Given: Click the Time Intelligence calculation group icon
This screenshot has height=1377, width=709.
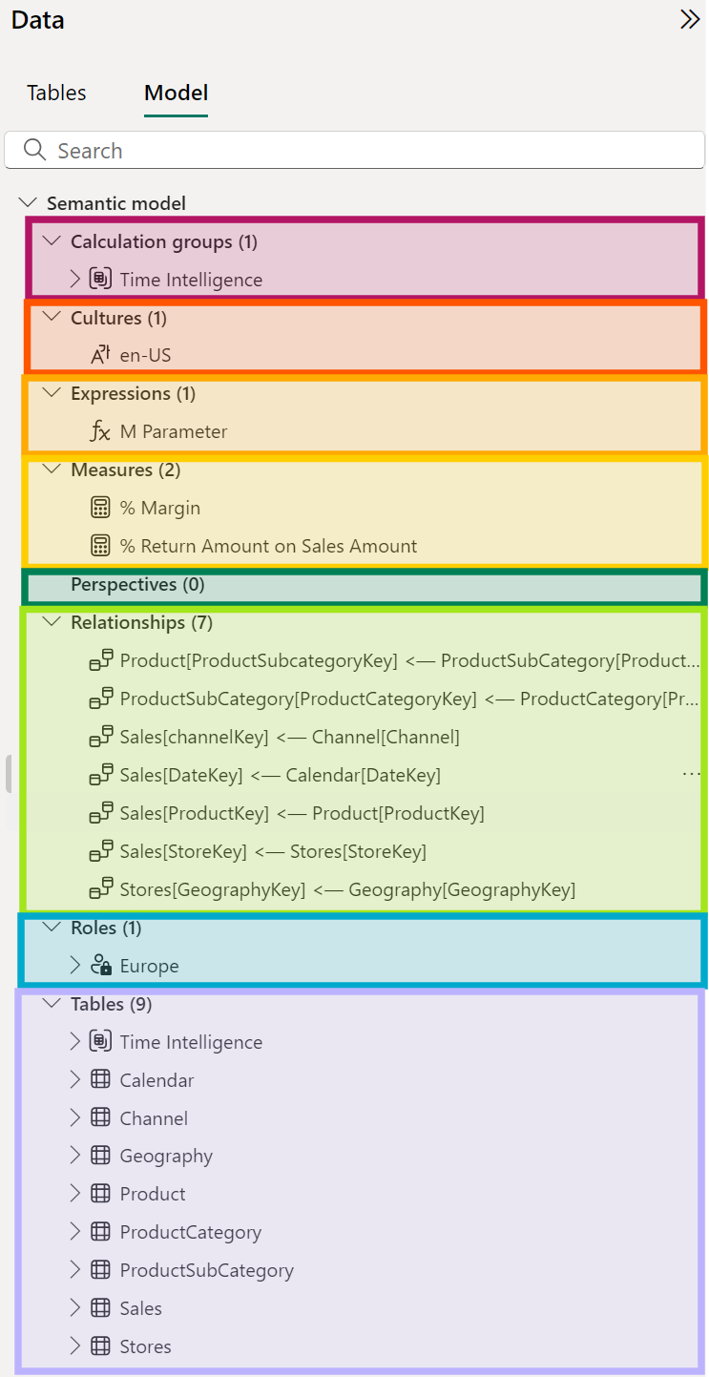Looking at the screenshot, I should click(x=100, y=279).
